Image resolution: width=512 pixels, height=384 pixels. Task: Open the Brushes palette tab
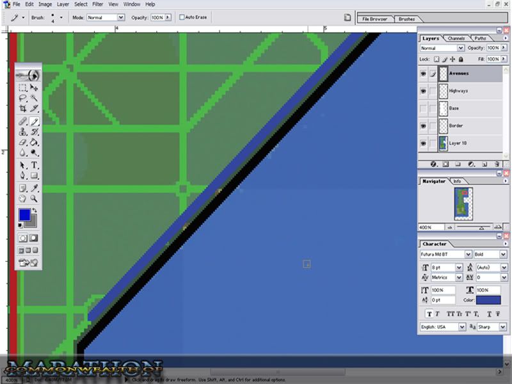pyautogui.click(x=406, y=19)
